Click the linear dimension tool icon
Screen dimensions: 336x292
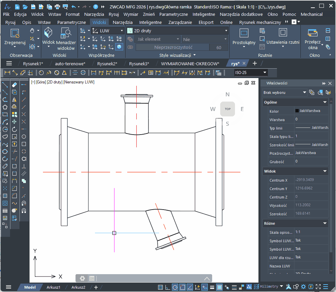click(x=7, y=73)
